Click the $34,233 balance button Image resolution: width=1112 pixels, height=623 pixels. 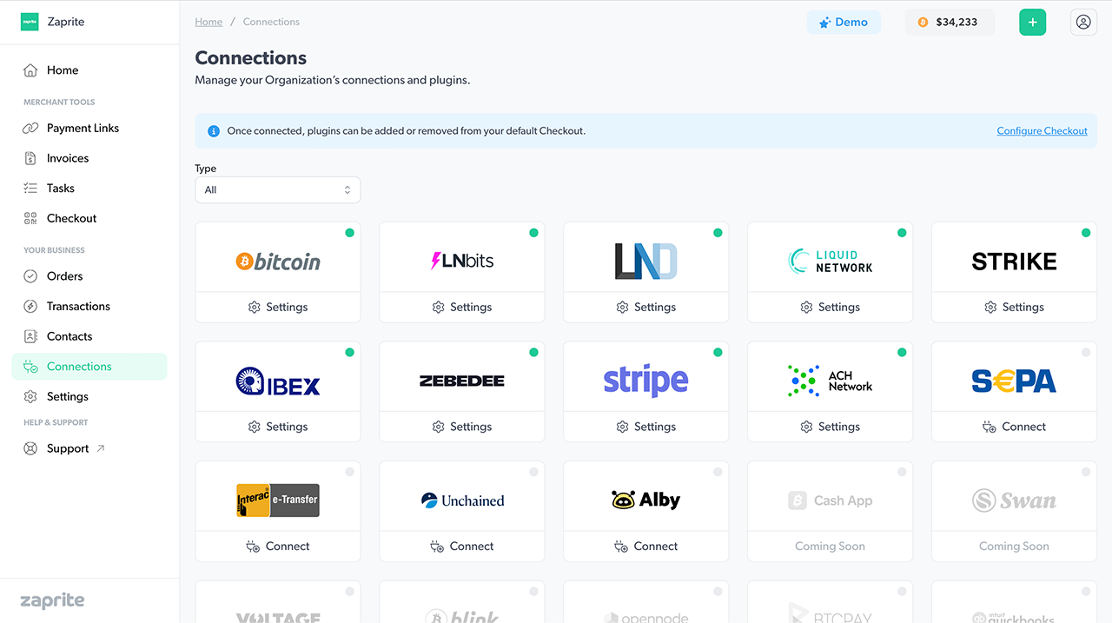coord(950,23)
